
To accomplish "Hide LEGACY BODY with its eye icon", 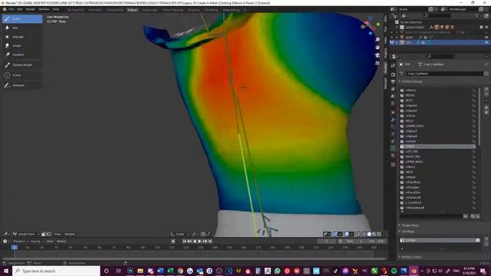I will tap(486, 28).
